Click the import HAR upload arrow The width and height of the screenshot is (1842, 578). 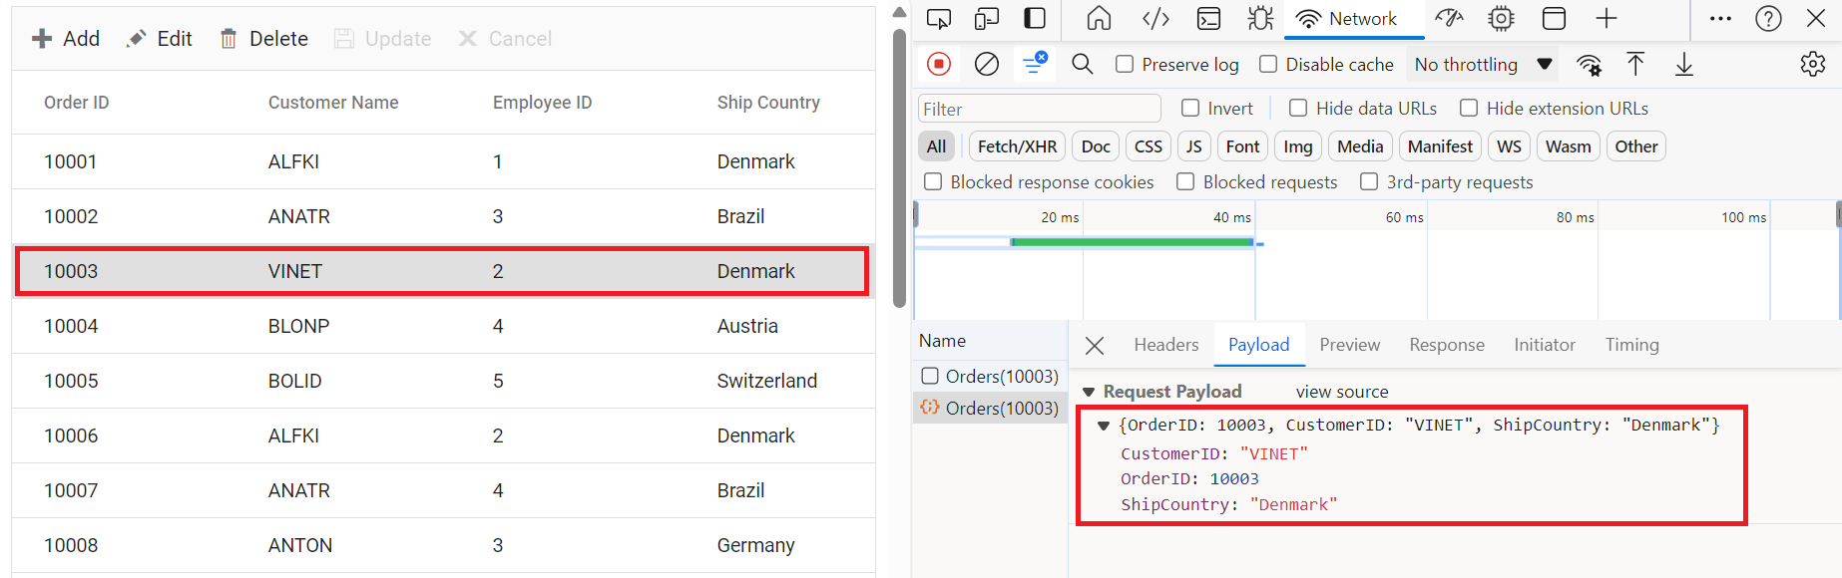[1635, 64]
